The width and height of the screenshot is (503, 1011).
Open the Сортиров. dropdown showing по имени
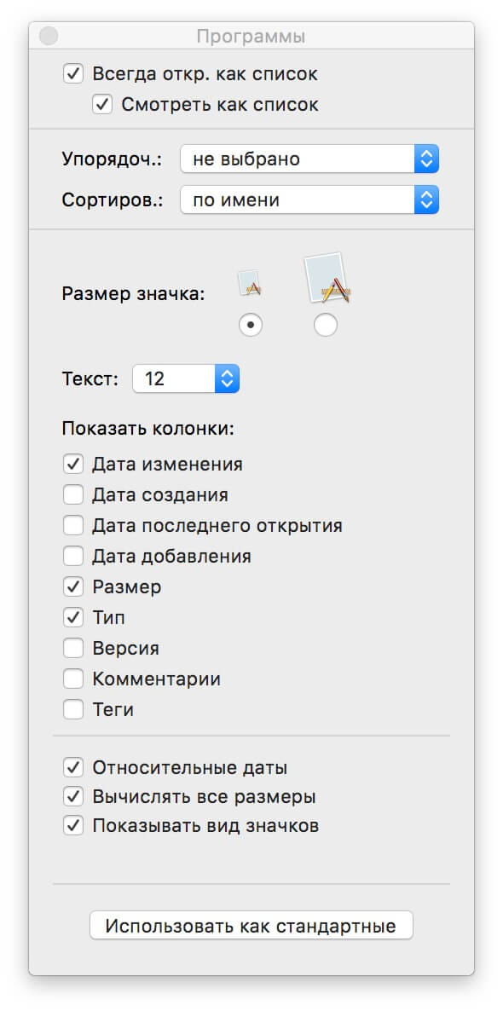click(x=309, y=199)
